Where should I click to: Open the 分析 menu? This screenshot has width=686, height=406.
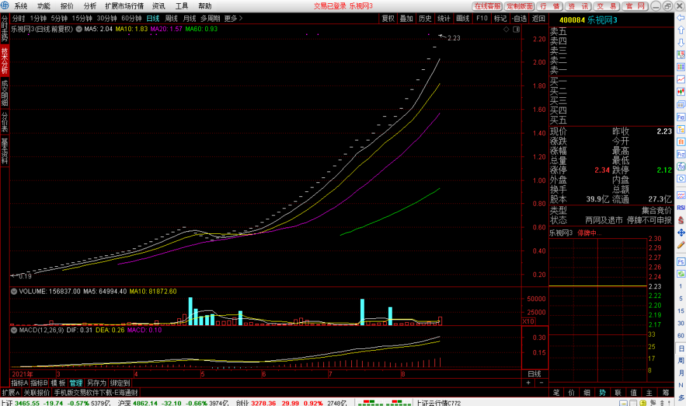pyautogui.click(x=90, y=6)
